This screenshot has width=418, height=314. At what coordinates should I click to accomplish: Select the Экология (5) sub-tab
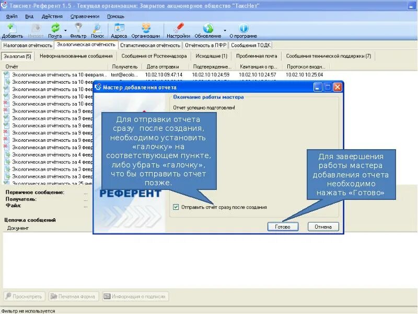tap(18, 57)
